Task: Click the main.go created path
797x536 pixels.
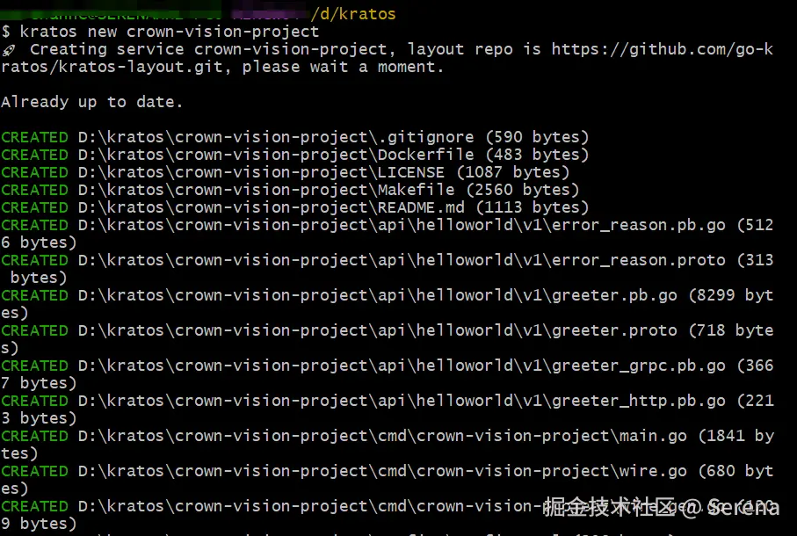Action: (x=382, y=436)
